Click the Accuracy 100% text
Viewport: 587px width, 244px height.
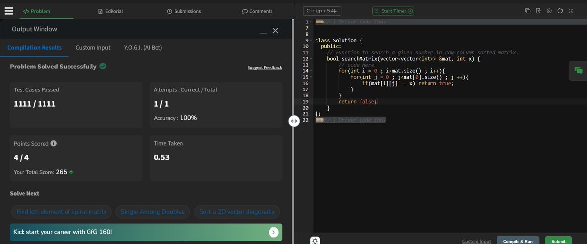175,118
